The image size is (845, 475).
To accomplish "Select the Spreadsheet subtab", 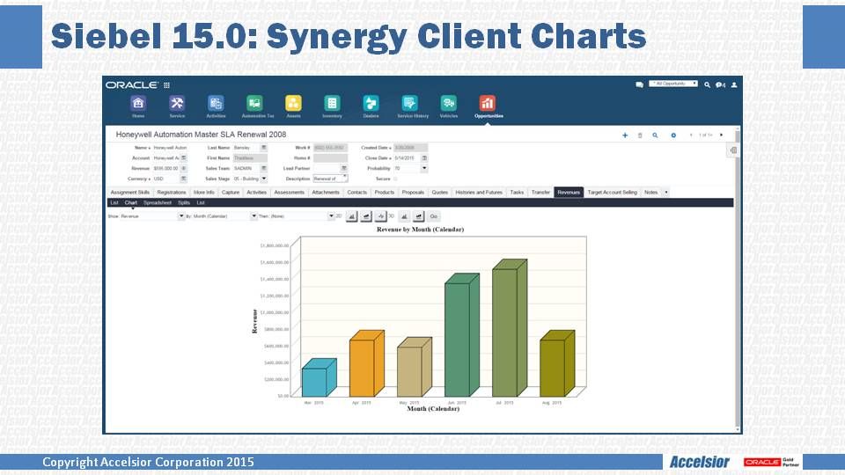I will tap(158, 202).
